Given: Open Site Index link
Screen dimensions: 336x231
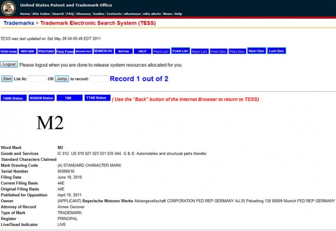Looking at the screenshot, I should [41, 14].
